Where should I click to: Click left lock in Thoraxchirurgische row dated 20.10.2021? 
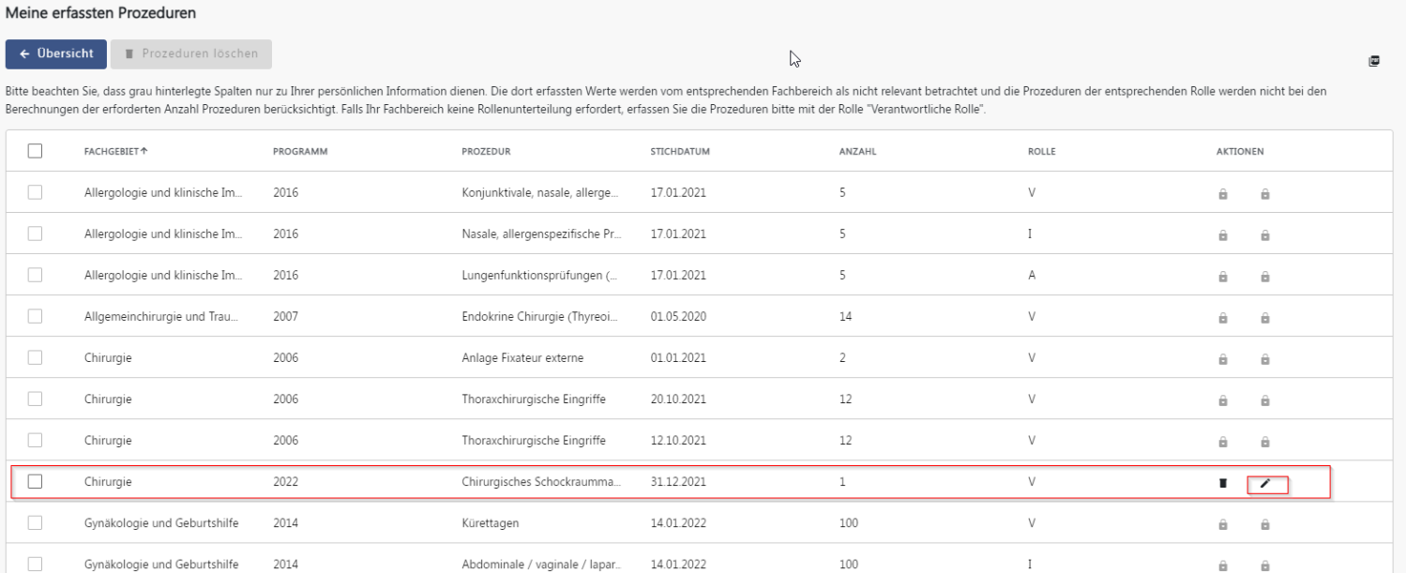pyautogui.click(x=1222, y=400)
